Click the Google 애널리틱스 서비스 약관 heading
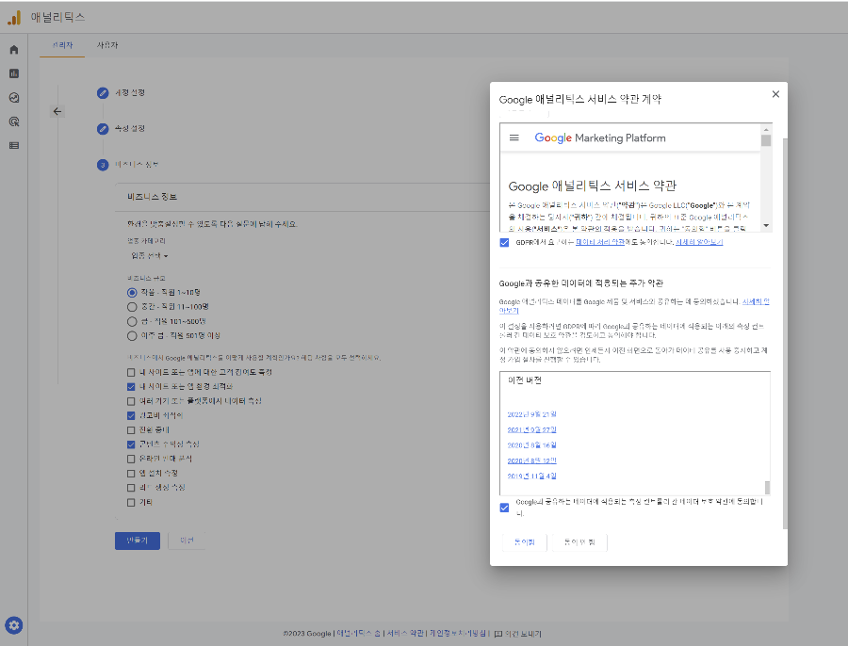Viewport: 848px width, 646px height. pos(593,186)
